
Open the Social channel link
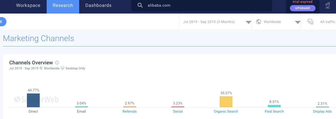(x=178, y=111)
